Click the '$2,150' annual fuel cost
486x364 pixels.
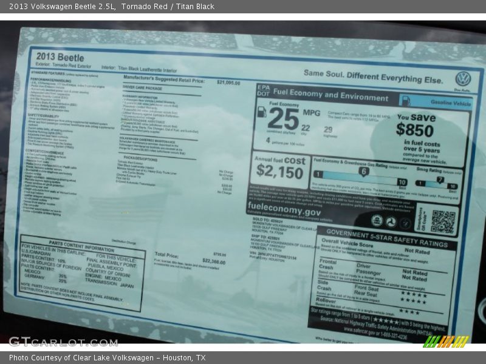tap(279, 172)
